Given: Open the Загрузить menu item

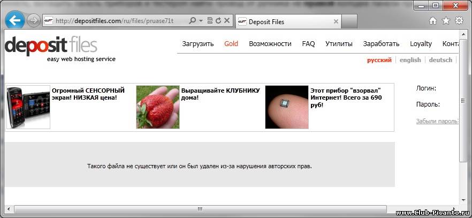Looking at the screenshot, I should point(198,44).
